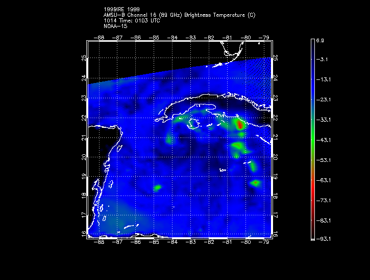
Task: Click the red-green spot near 18.7N 79.5W
Action: pyautogui.click(x=255, y=183)
